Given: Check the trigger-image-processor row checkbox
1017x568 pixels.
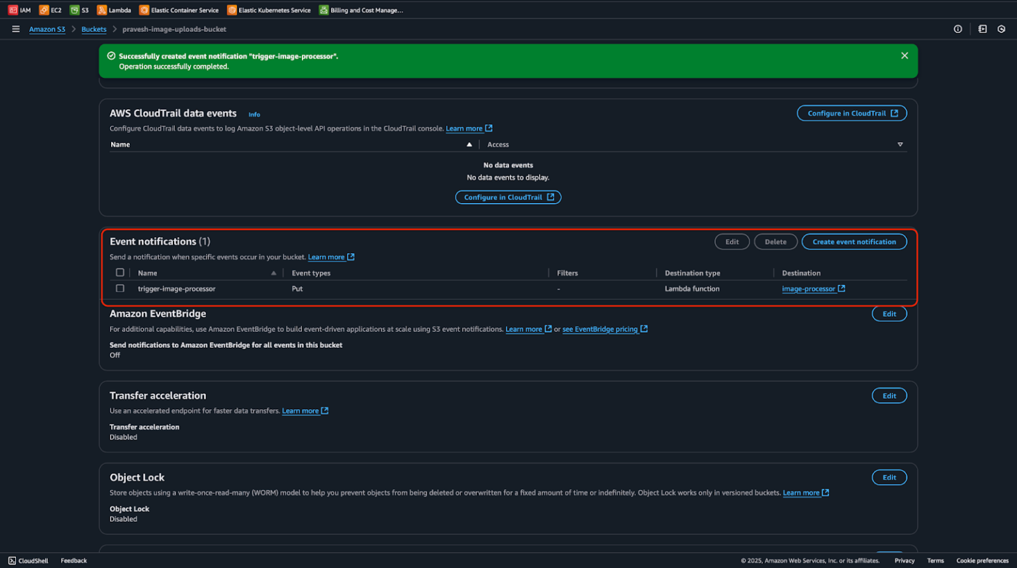Looking at the screenshot, I should (x=120, y=288).
